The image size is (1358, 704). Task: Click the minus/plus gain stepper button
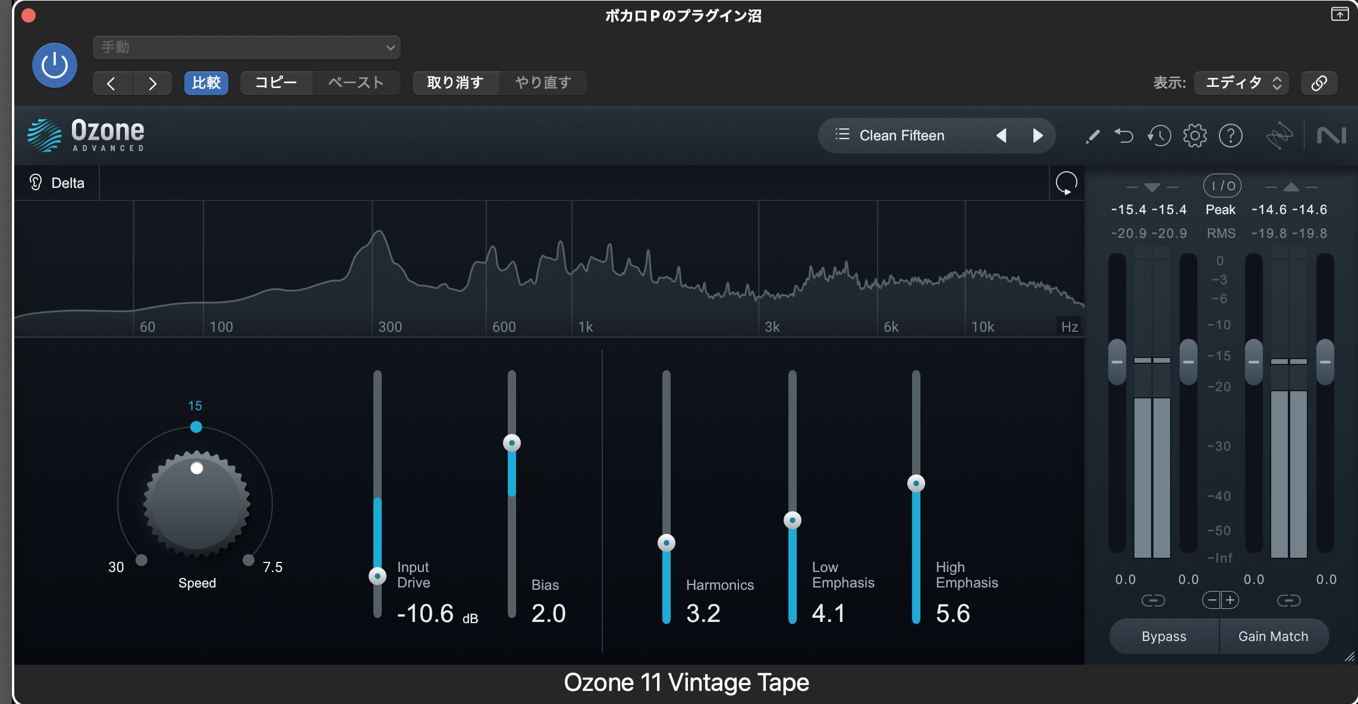tap(1221, 600)
